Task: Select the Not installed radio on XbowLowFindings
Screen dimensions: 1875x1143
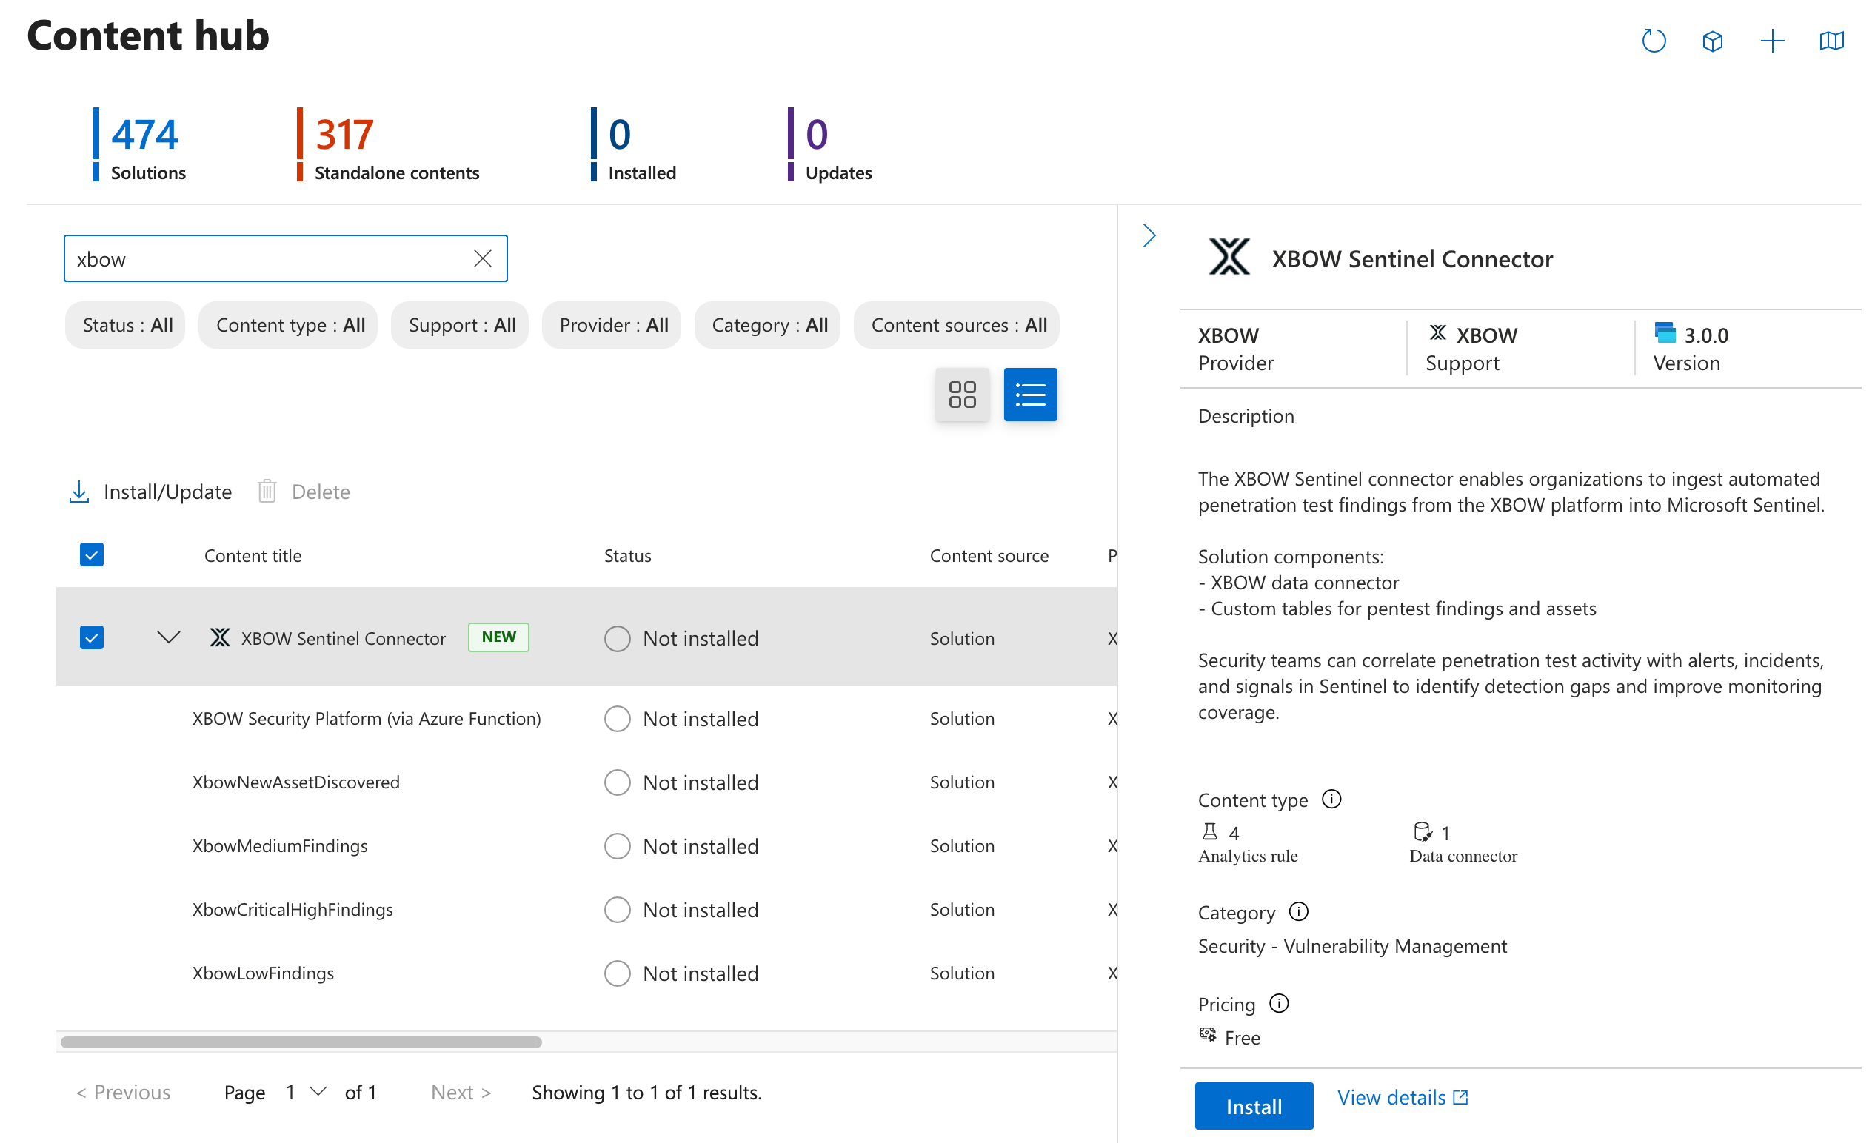Action: 617,973
